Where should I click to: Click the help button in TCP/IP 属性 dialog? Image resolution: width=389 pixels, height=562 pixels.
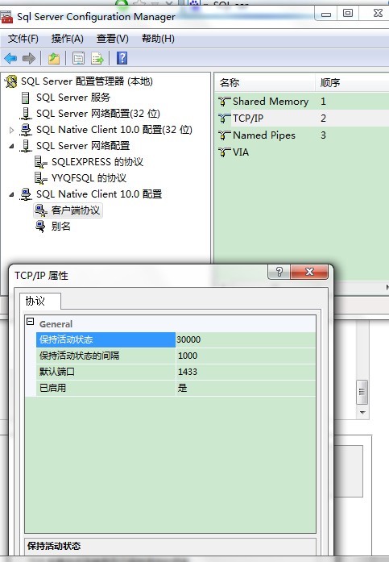tap(279, 272)
